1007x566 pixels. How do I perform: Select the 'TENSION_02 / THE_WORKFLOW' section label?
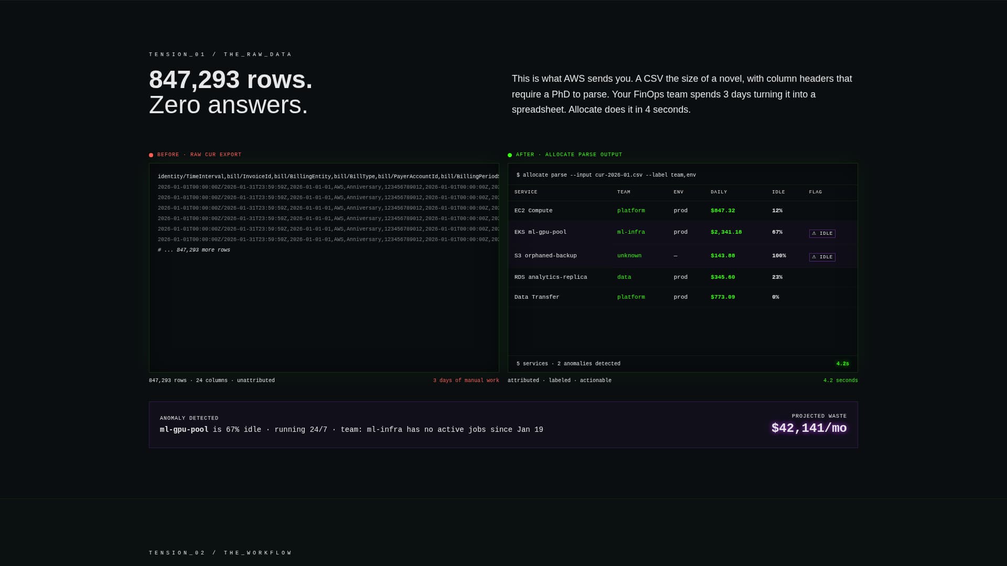point(220,553)
